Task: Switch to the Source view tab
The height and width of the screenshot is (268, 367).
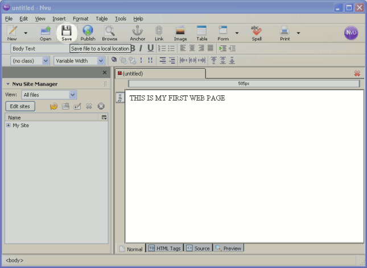Action: click(x=198, y=248)
